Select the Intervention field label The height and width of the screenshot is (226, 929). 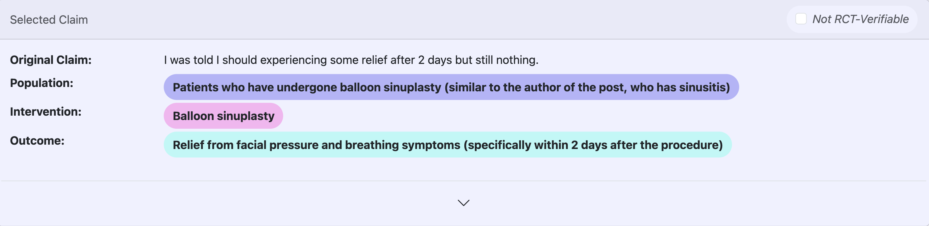(x=45, y=112)
